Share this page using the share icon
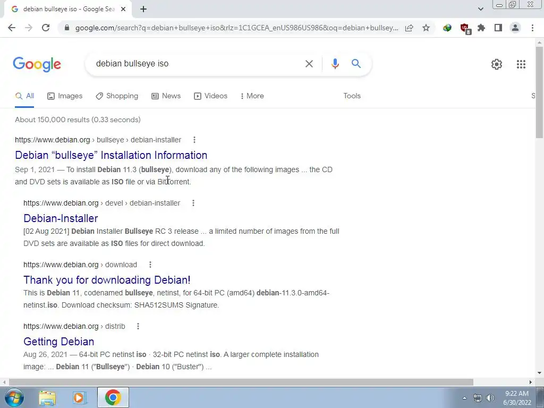 click(x=409, y=28)
